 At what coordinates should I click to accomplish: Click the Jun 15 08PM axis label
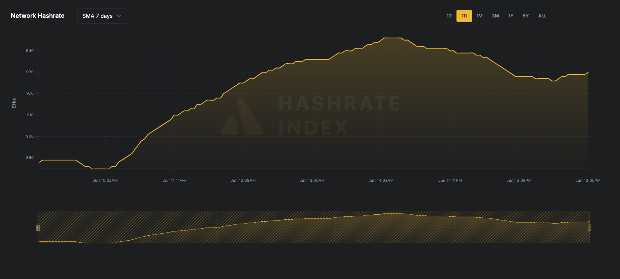[519, 181]
